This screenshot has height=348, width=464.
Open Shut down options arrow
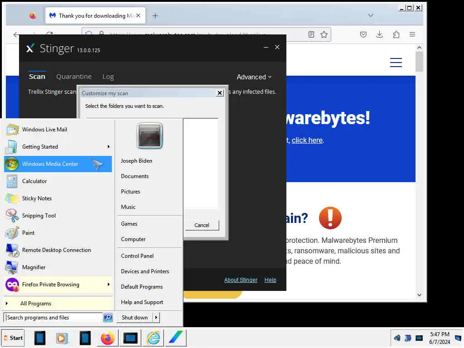click(x=156, y=318)
